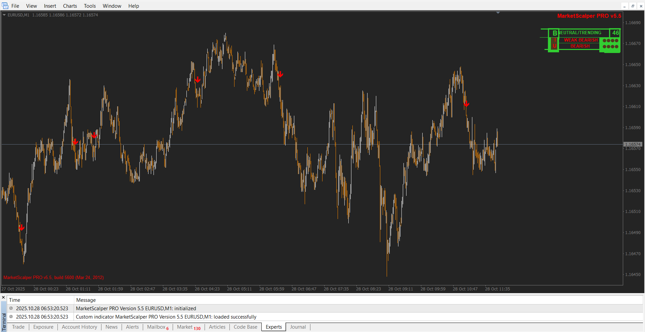The width and height of the screenshot is (645, 332).
Task: Select the Experts tab
Action: click(274, 327)
